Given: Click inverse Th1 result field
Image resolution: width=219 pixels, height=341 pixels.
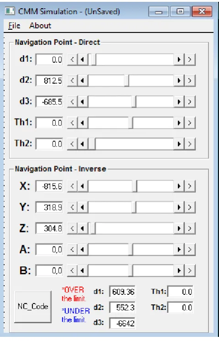Looking at the screenshot, I should (x=180, y=292).
